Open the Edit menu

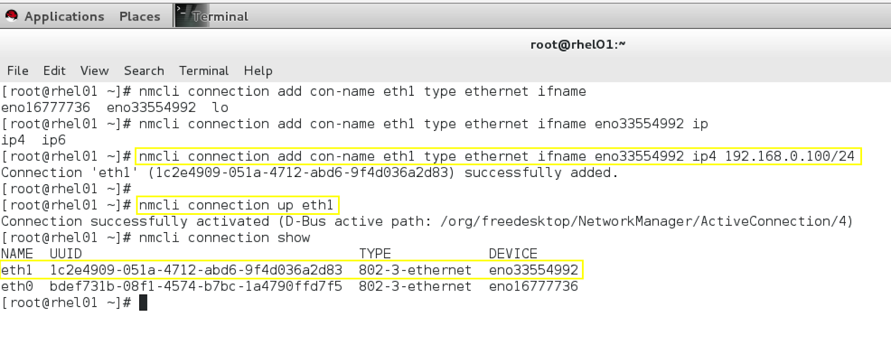tap(53, 71)
